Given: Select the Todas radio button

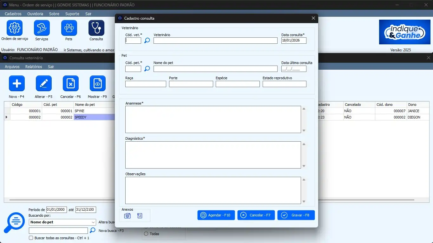Looking at the screenshot, I should point(146,234).
